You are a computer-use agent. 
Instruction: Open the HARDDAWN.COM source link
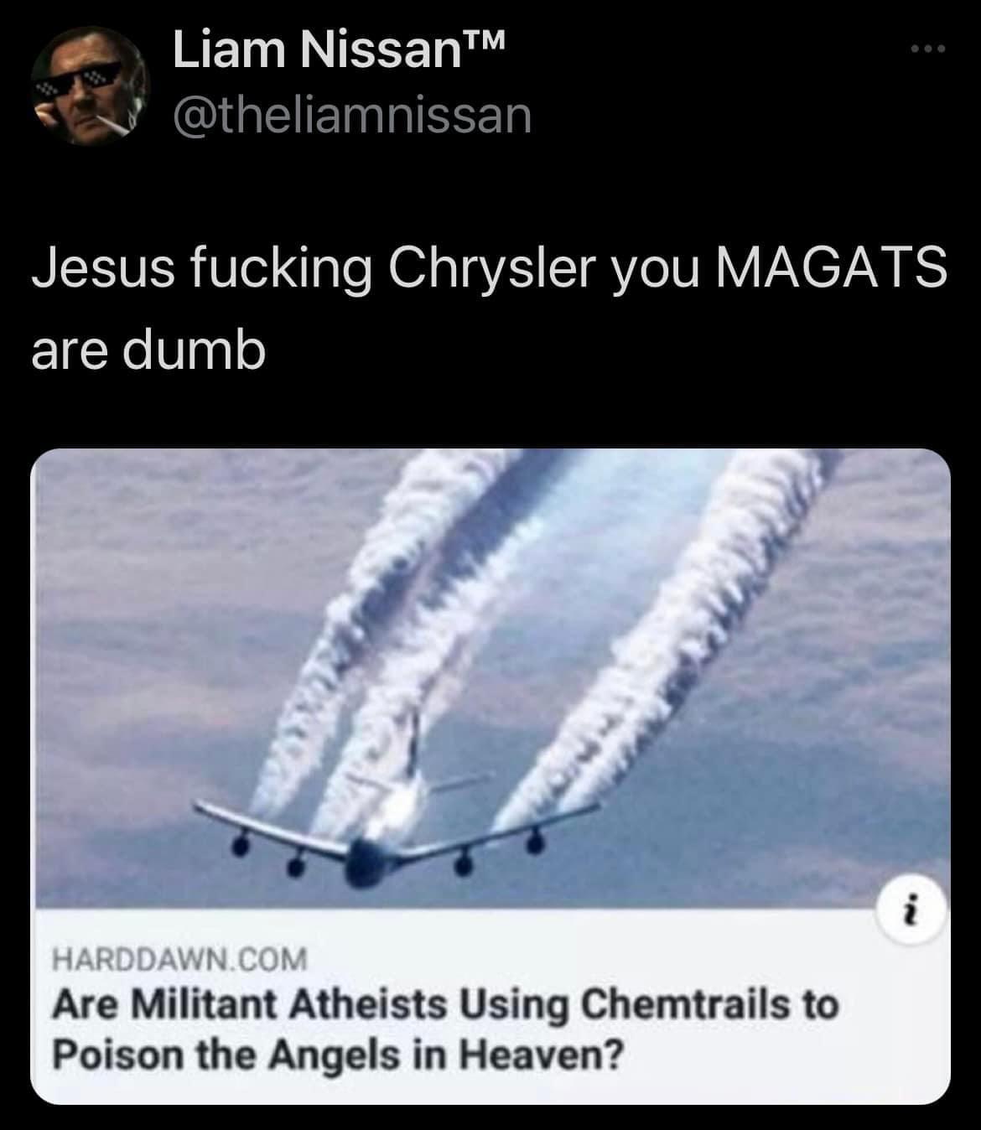[x=180, y=956]
